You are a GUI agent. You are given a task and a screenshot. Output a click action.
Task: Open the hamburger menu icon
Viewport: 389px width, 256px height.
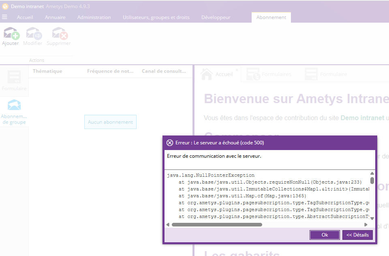(x=4, y=17)
